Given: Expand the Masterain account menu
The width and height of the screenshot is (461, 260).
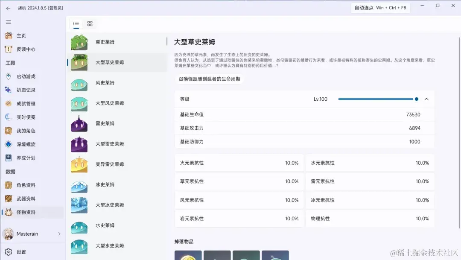Looking at the screenshot, I should [26, 234].
